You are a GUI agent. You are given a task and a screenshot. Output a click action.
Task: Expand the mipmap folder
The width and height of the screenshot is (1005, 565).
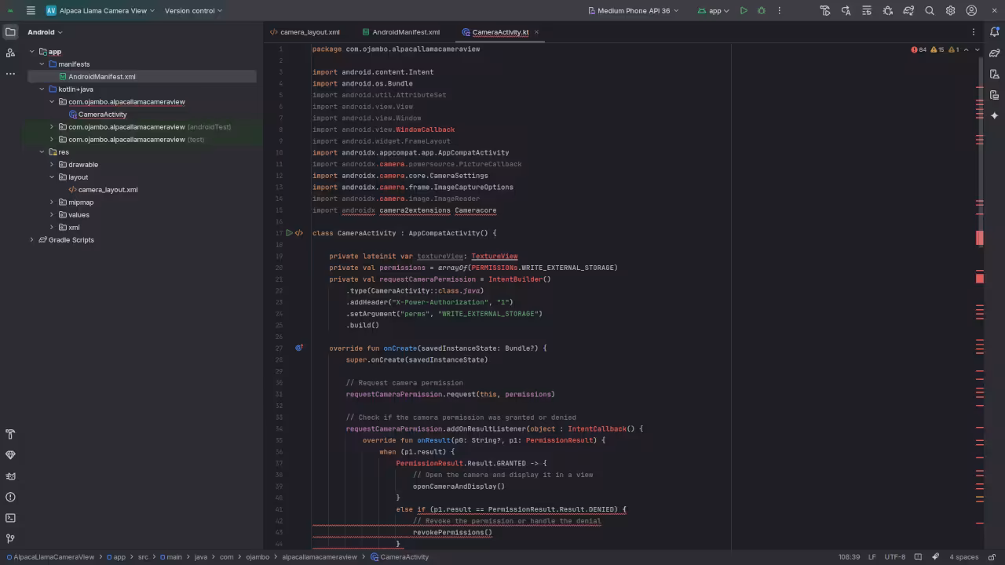(52, 202)
